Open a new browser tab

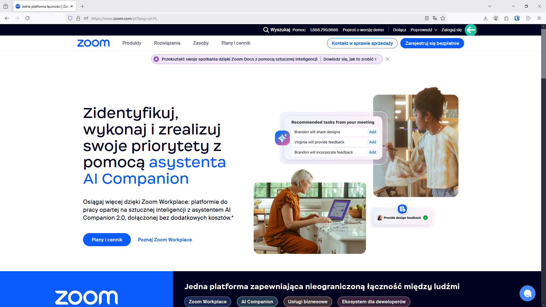[82, 6]
